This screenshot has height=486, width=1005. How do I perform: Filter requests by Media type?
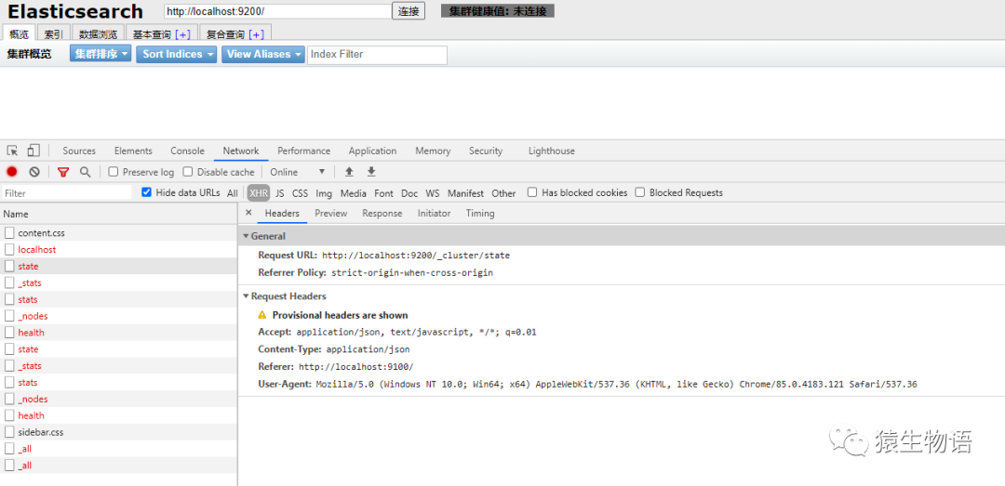[354, 192]
